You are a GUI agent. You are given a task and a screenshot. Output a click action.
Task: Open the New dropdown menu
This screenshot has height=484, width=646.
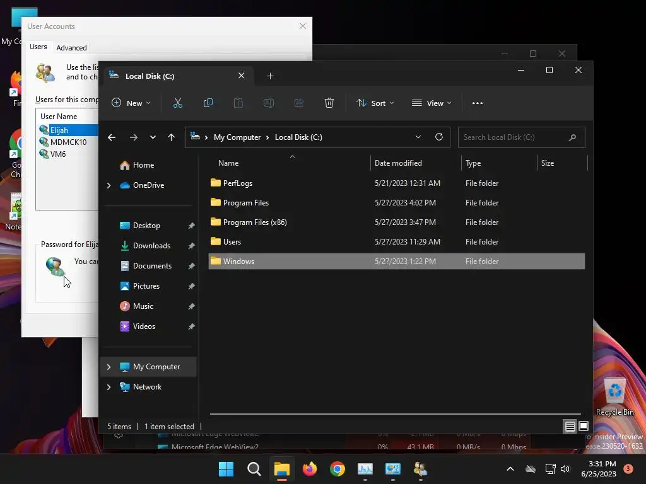click(x=131, y=103)
